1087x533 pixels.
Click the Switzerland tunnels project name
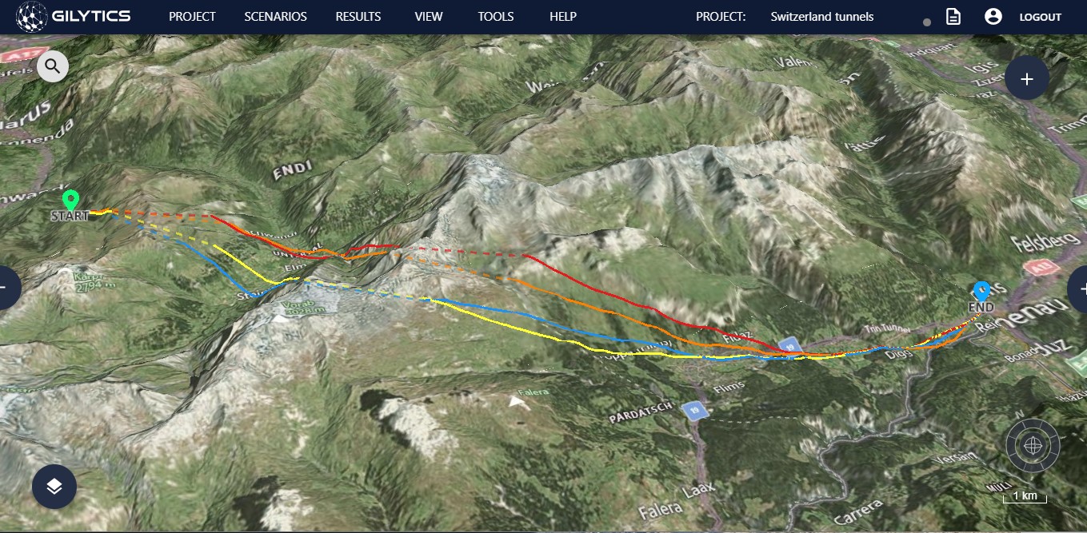click(822, 17)
